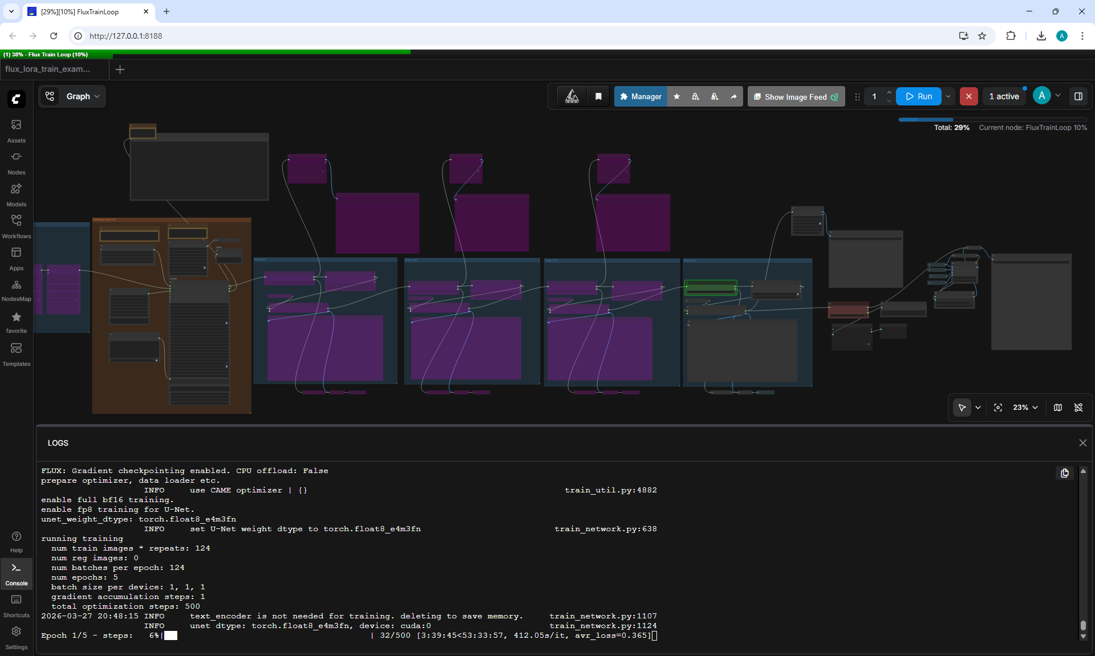Open the Nodes library panel
This screenshot has width=1095, height=656.
17,163
